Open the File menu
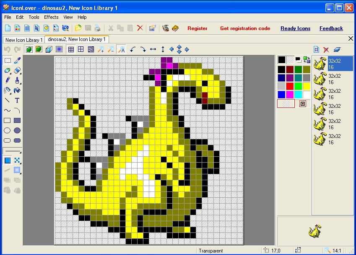The width and height of the screenshot is (356, 255). [8, 17]
